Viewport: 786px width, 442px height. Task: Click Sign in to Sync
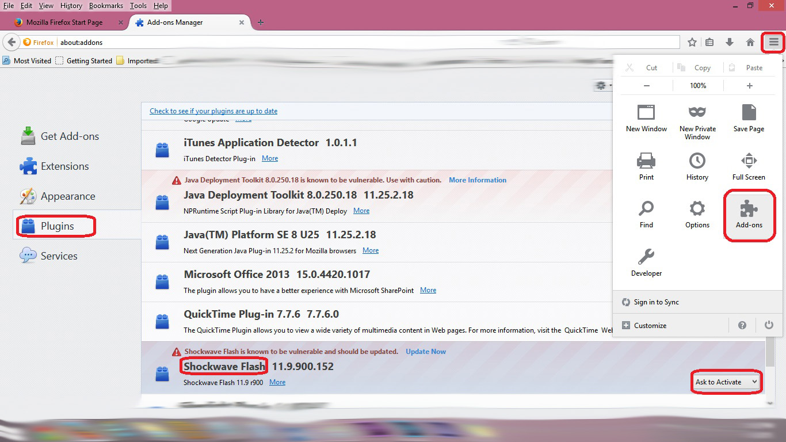point(650,302)
